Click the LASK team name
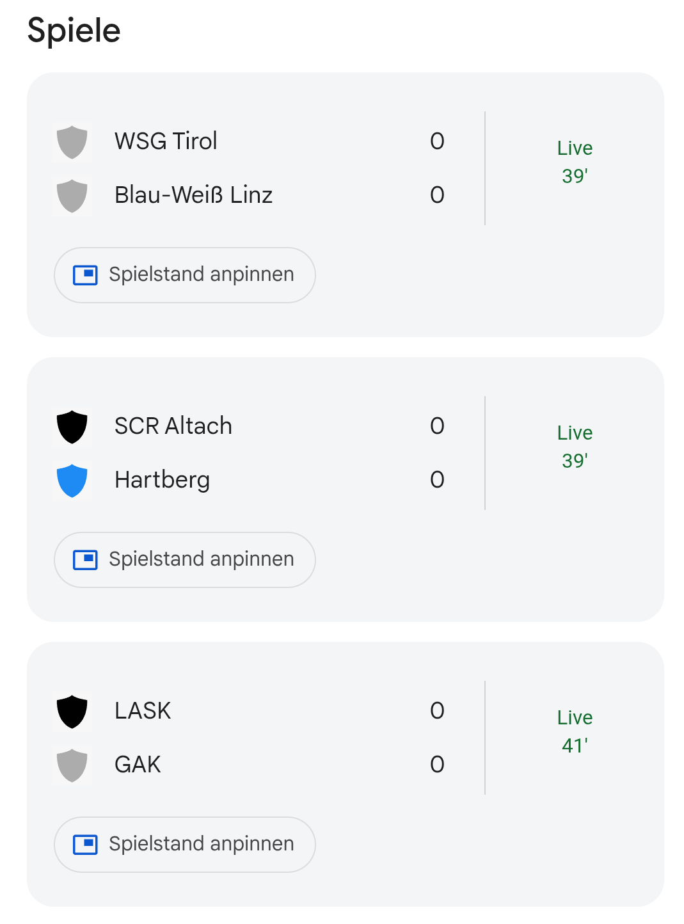This screenshot has height=924, width=684. [x=143, y=711]
